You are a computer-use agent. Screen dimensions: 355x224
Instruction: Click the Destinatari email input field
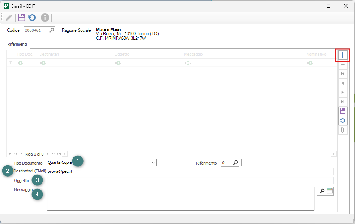point(190,171)
